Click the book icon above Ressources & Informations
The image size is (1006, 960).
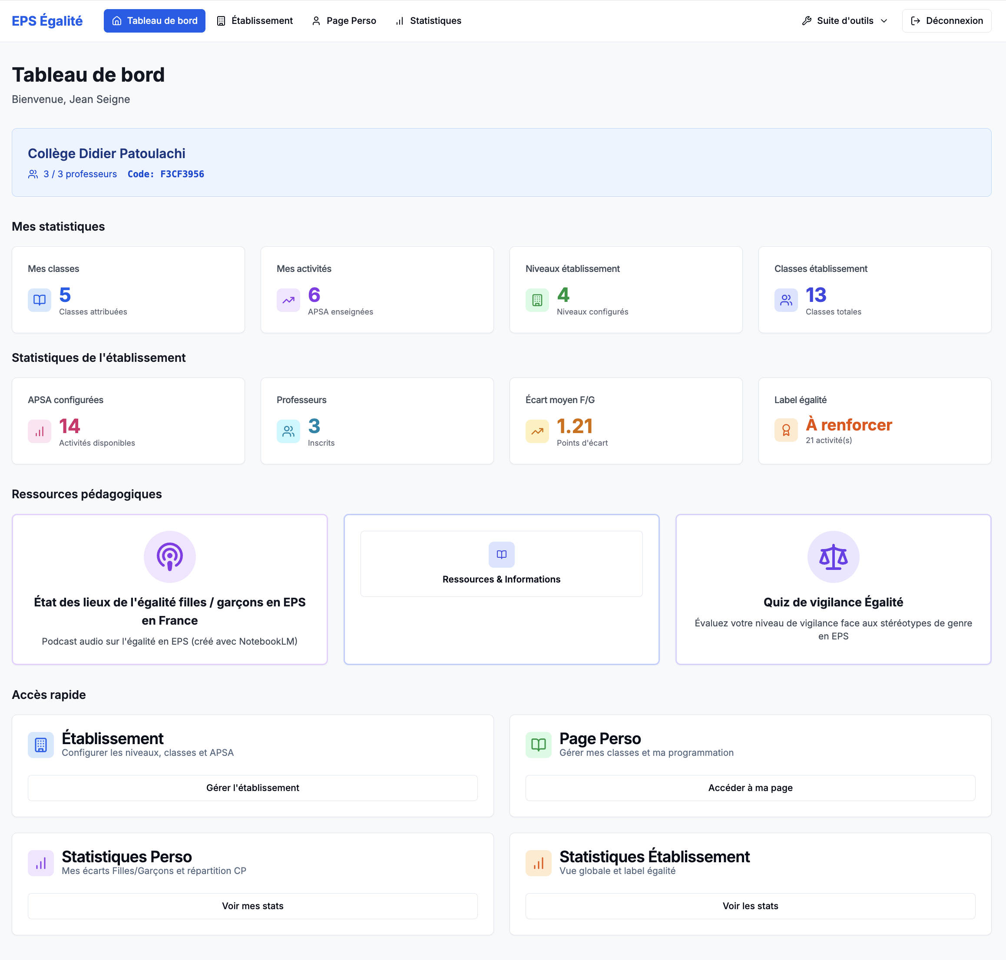[501, 554]
